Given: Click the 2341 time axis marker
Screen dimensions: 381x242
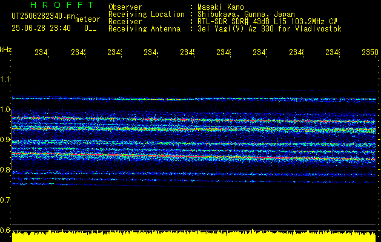Looking at the screenshot, I should (42, 52).
